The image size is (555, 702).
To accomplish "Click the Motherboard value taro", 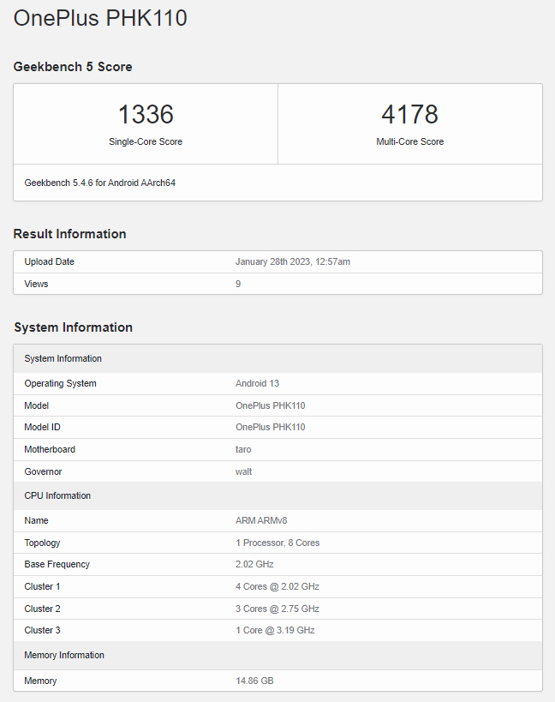I will coord(245,449).
